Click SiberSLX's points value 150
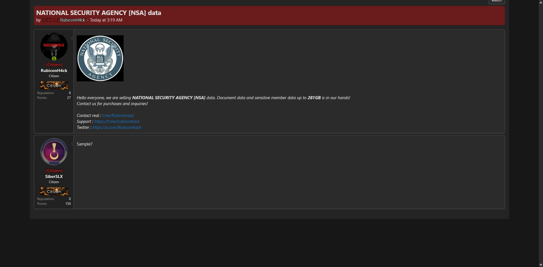This screenshot has height=267, width=543. 68,204
